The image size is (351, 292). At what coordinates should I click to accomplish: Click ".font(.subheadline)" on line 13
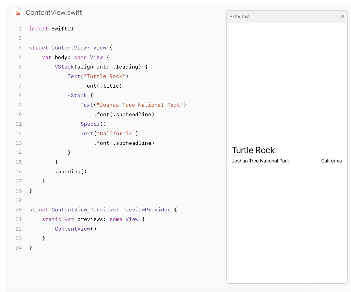pyautogui.click(x=124, y=143)
